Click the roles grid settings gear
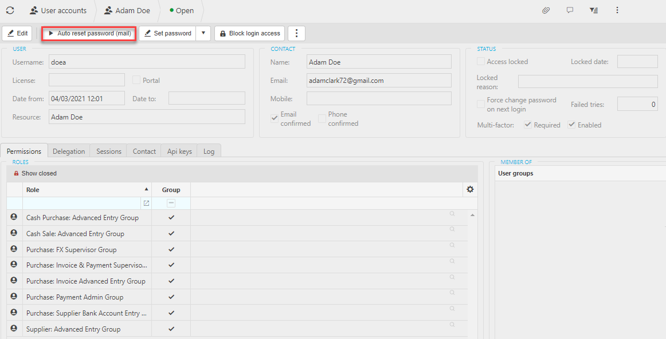 [x=470, y=189]
